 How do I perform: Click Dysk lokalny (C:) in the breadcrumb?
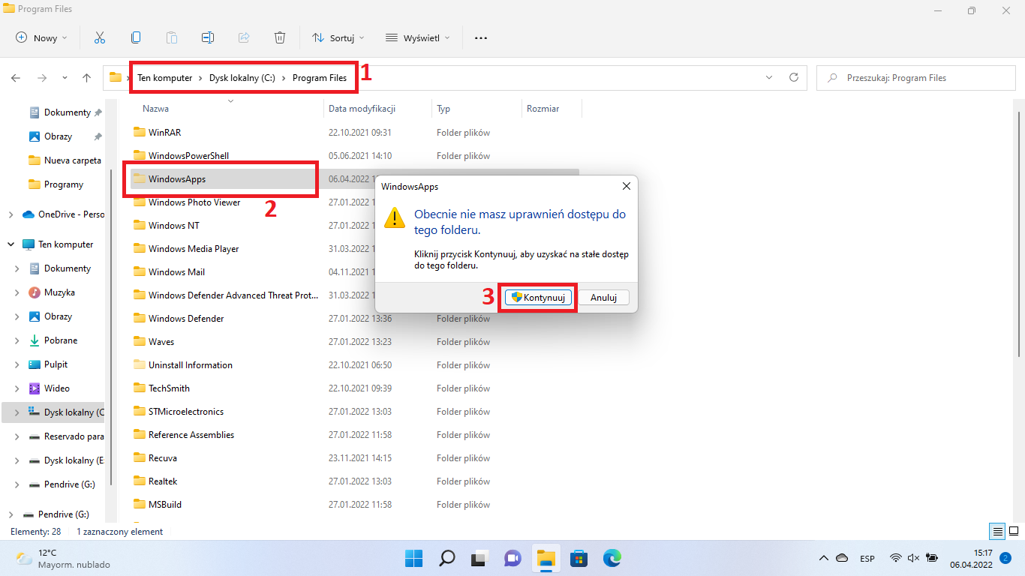pos(242,78)
